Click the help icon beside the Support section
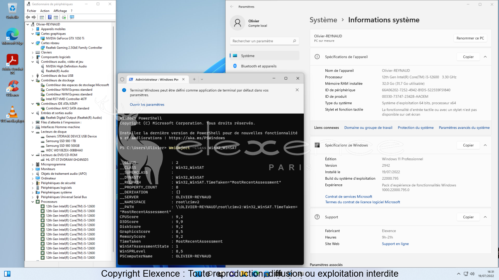The image size is (499, 280). point(317,217)
